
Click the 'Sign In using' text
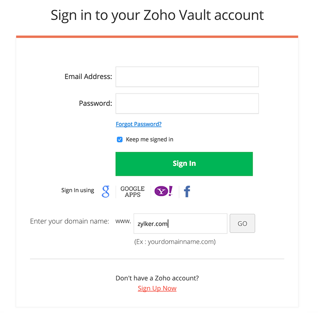pos(78,190)
